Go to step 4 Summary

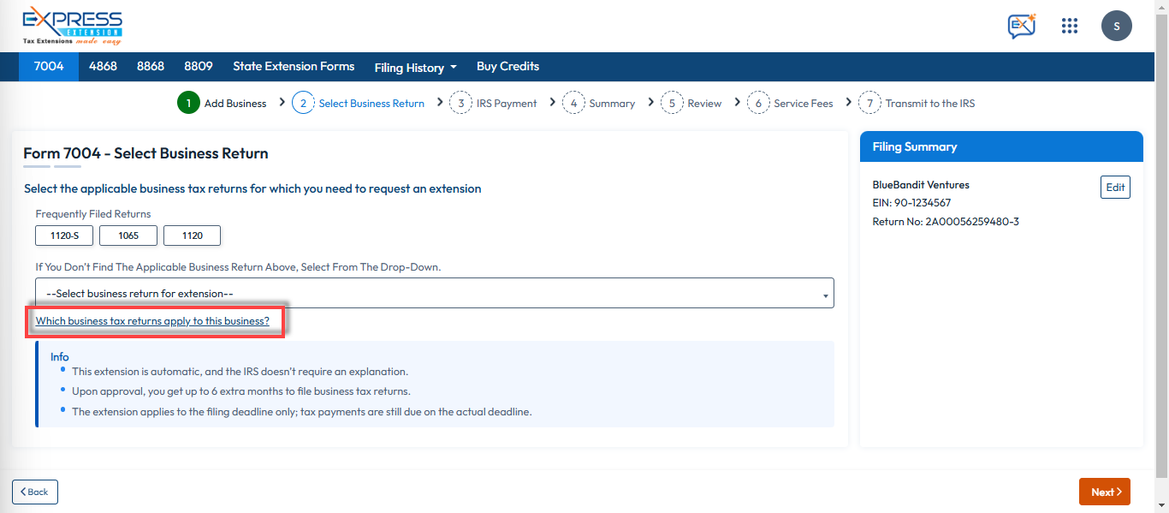[599, 103]
